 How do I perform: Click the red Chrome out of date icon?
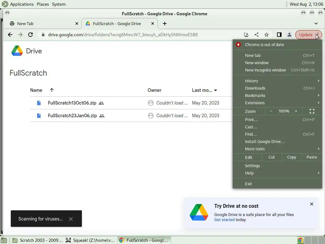click(x=238, y=44)
